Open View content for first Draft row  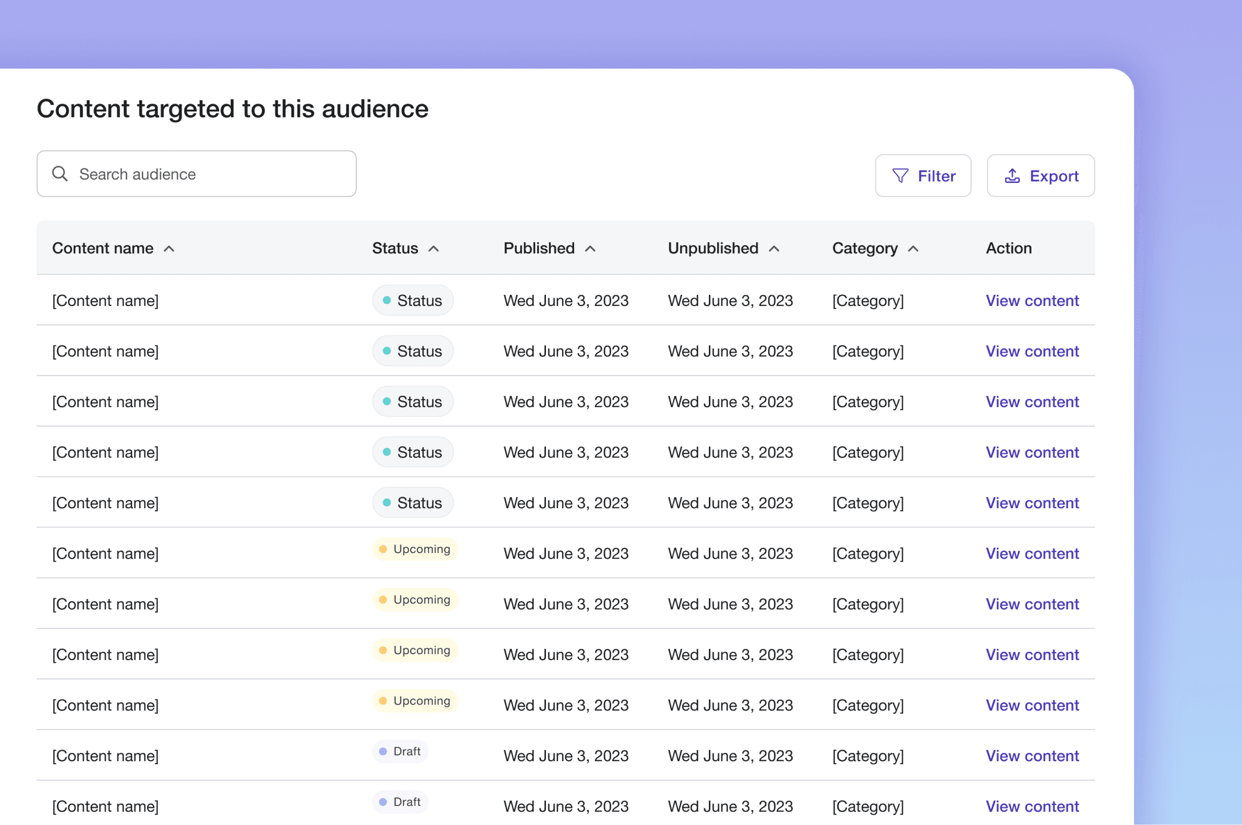[x=1032, y=755]
